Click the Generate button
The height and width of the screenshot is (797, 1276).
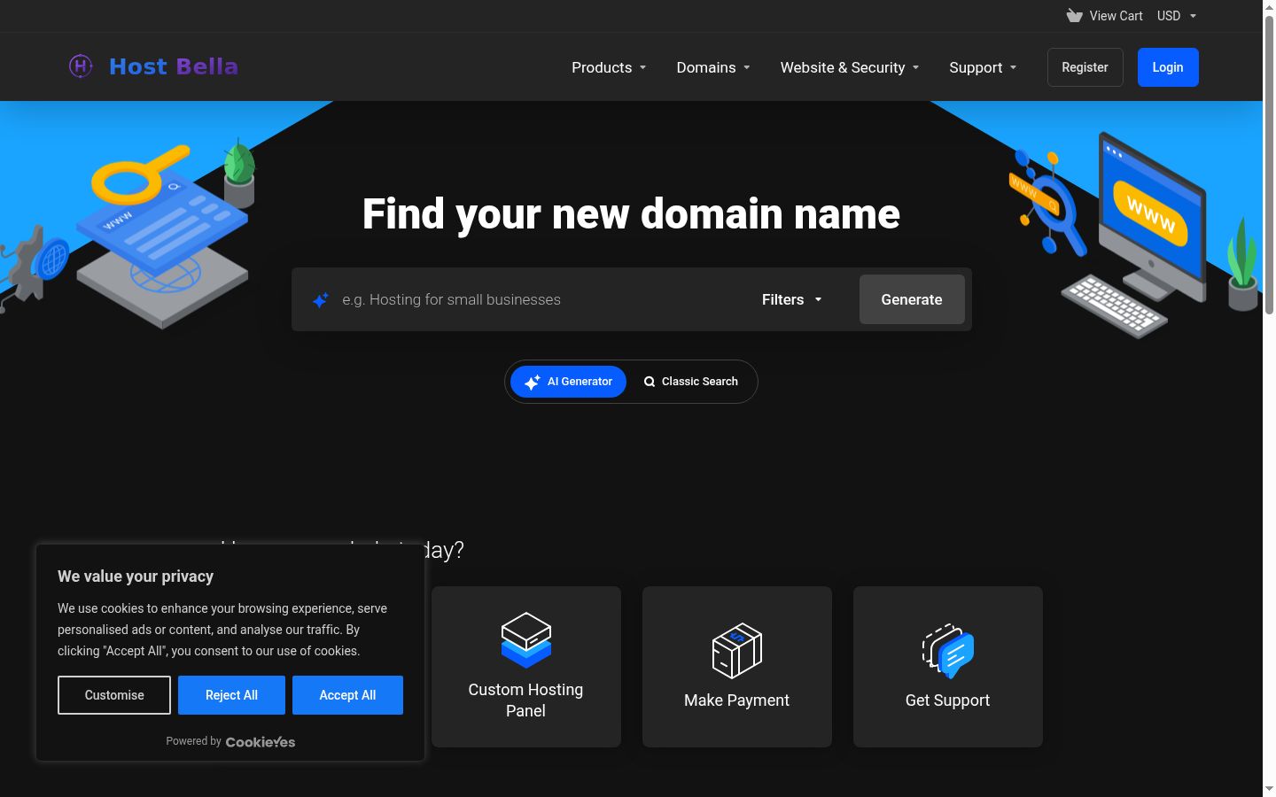[x=912, y=299]
